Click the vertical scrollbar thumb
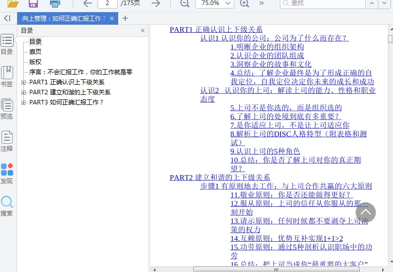Image resolution: width=393 pixels, height=272 pixels. pos(390,39)
